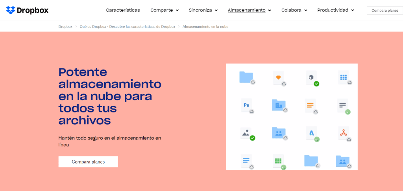Open the Características menu item

click(123, 10)
